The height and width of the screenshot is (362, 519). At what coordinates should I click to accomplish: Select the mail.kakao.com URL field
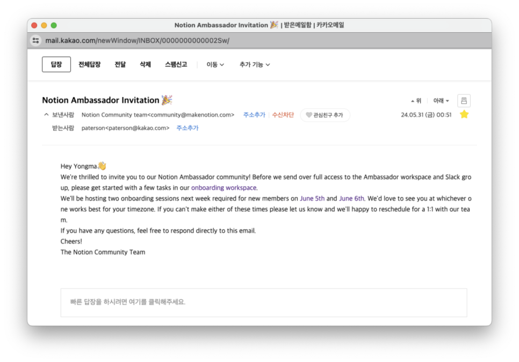click(x=138, y=41)
